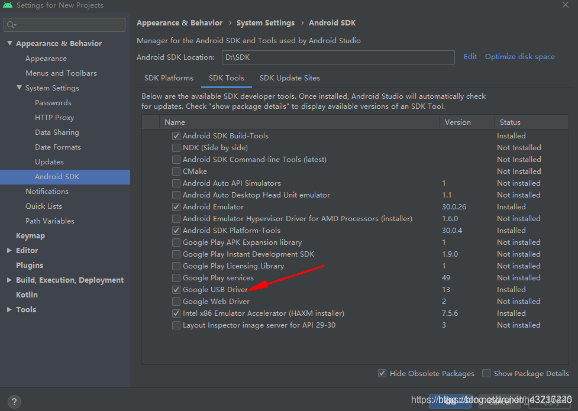Screen dimensions: 578x411
Task: Uncheck Google USB Driver checkbox
Action: coord(176,290)
